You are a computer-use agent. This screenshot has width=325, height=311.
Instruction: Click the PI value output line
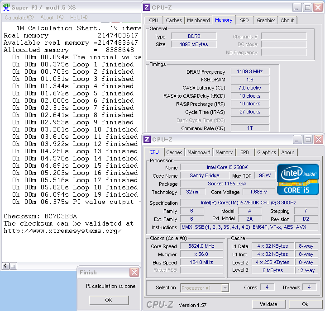(76, 202)
